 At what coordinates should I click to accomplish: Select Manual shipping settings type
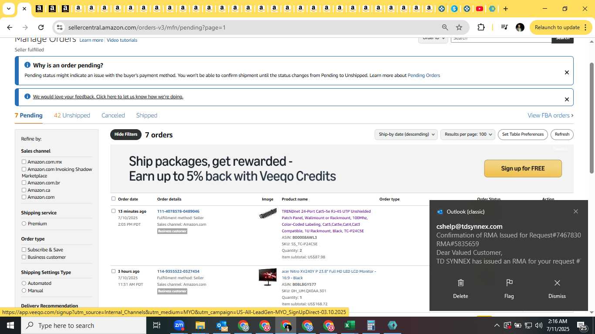coord(24,291)
